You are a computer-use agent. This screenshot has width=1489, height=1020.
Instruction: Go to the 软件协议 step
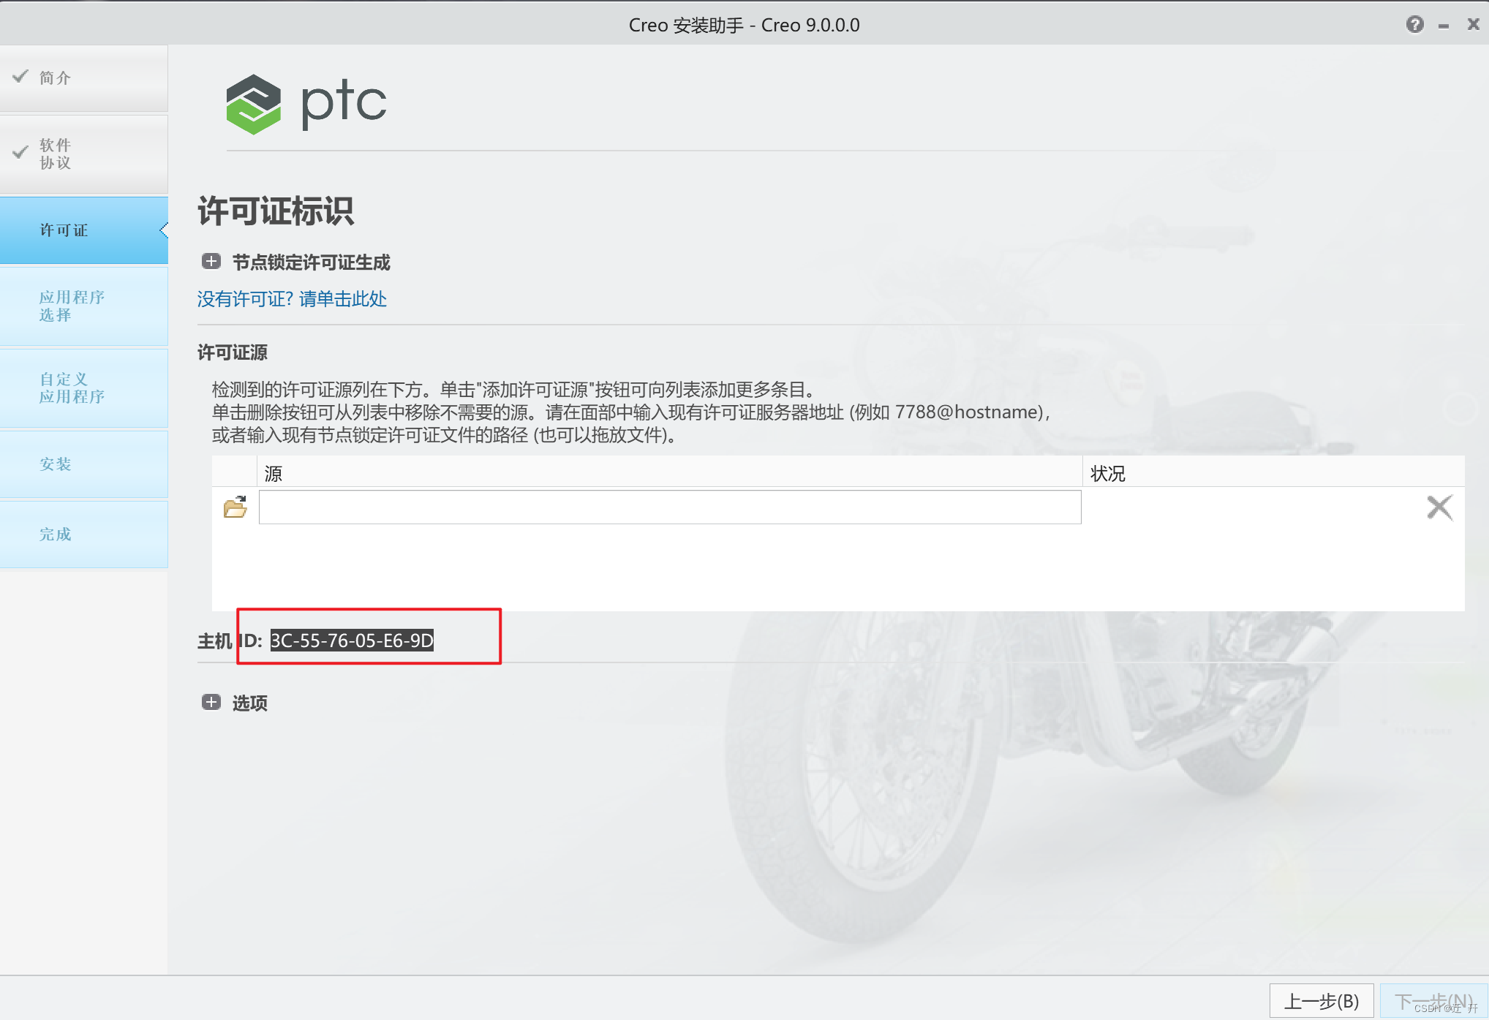83,154
